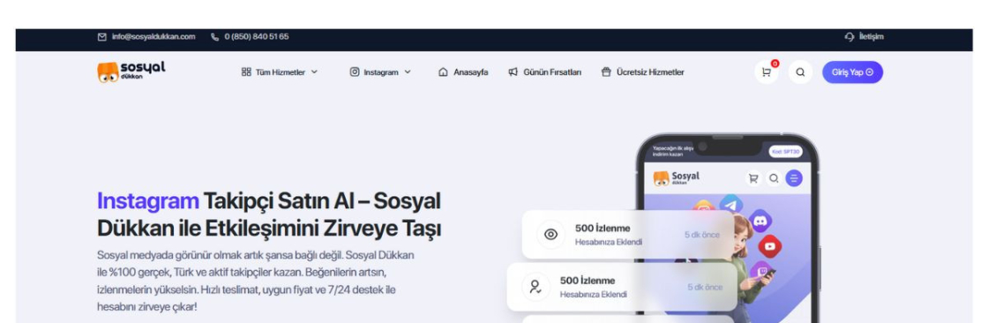988x323 pixels.
Task: Open the Instagram navigation menu
Action: pyautogui.click(x=380, y=72)
